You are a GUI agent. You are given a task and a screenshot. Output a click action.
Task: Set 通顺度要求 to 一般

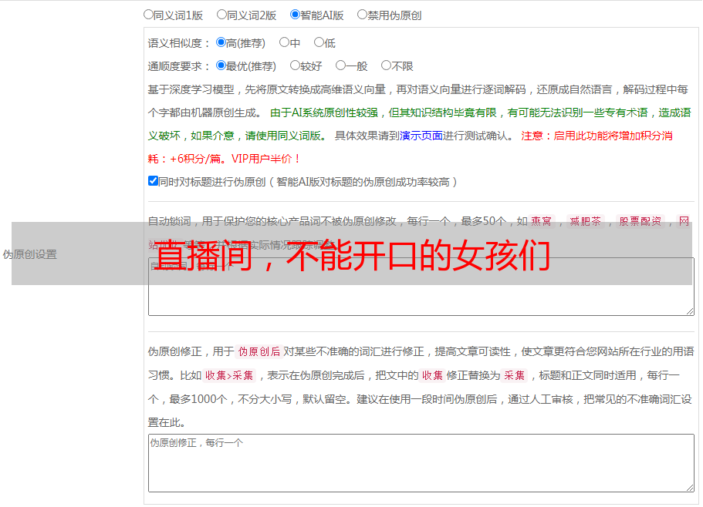pos(341,65)
